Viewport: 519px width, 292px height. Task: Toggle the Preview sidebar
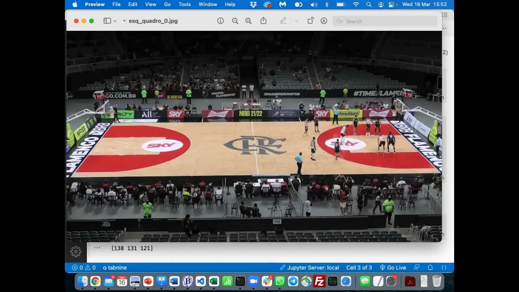[x=107, y=21]
